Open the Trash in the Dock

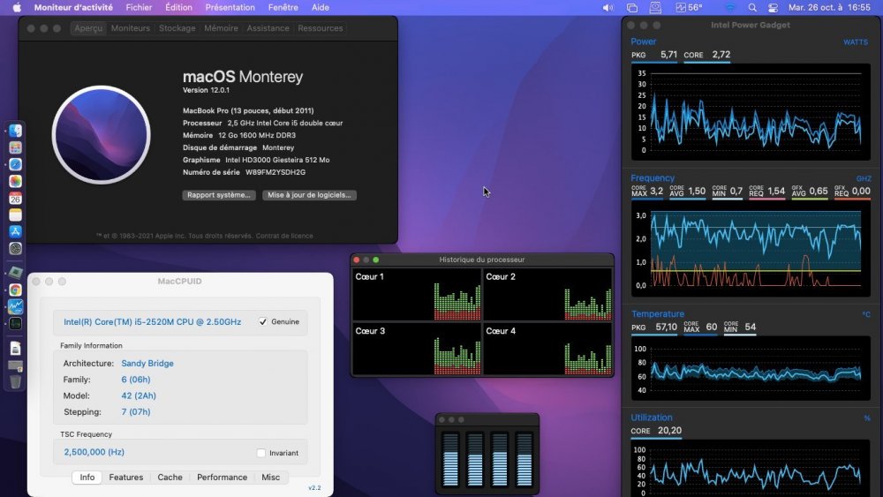tap(15, 381)
